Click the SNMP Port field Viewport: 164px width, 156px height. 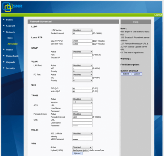[x=82, y=55]
